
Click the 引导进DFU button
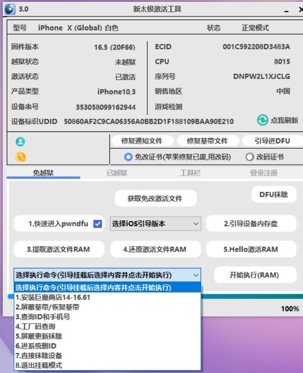coord(272,141)
